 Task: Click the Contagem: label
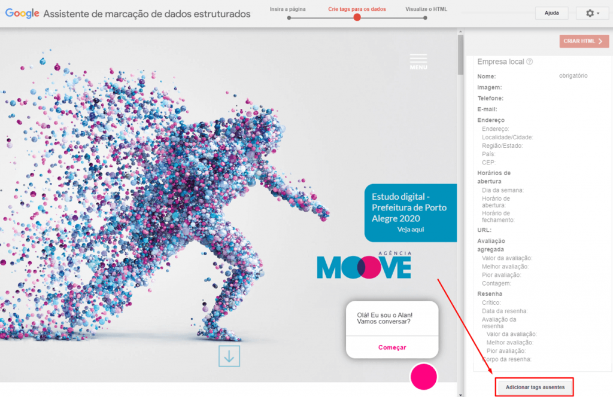coord(496,283)
